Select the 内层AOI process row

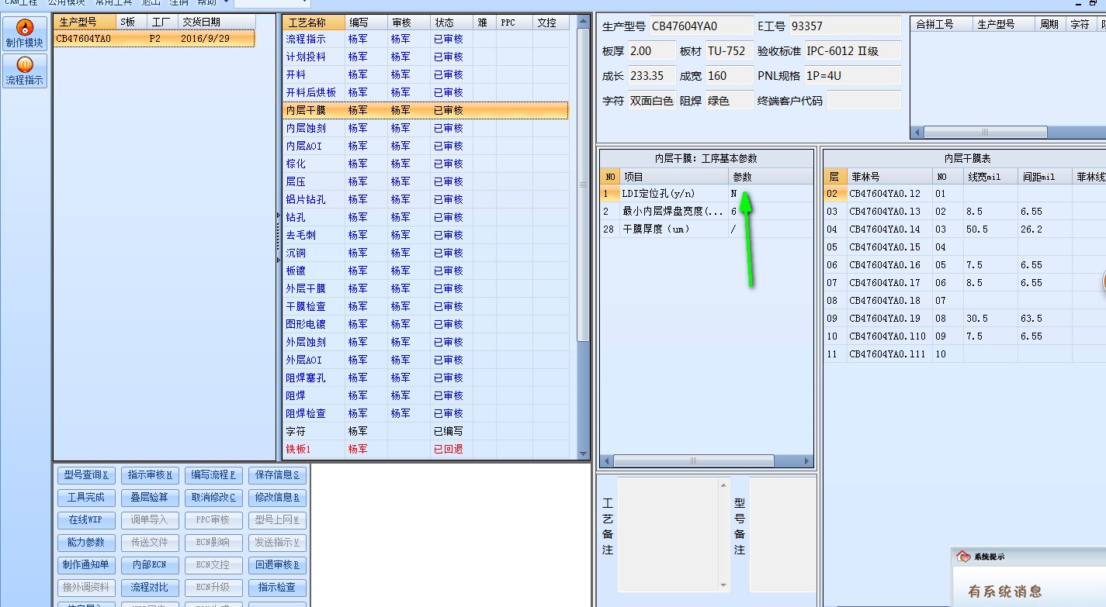click(425, 146)
